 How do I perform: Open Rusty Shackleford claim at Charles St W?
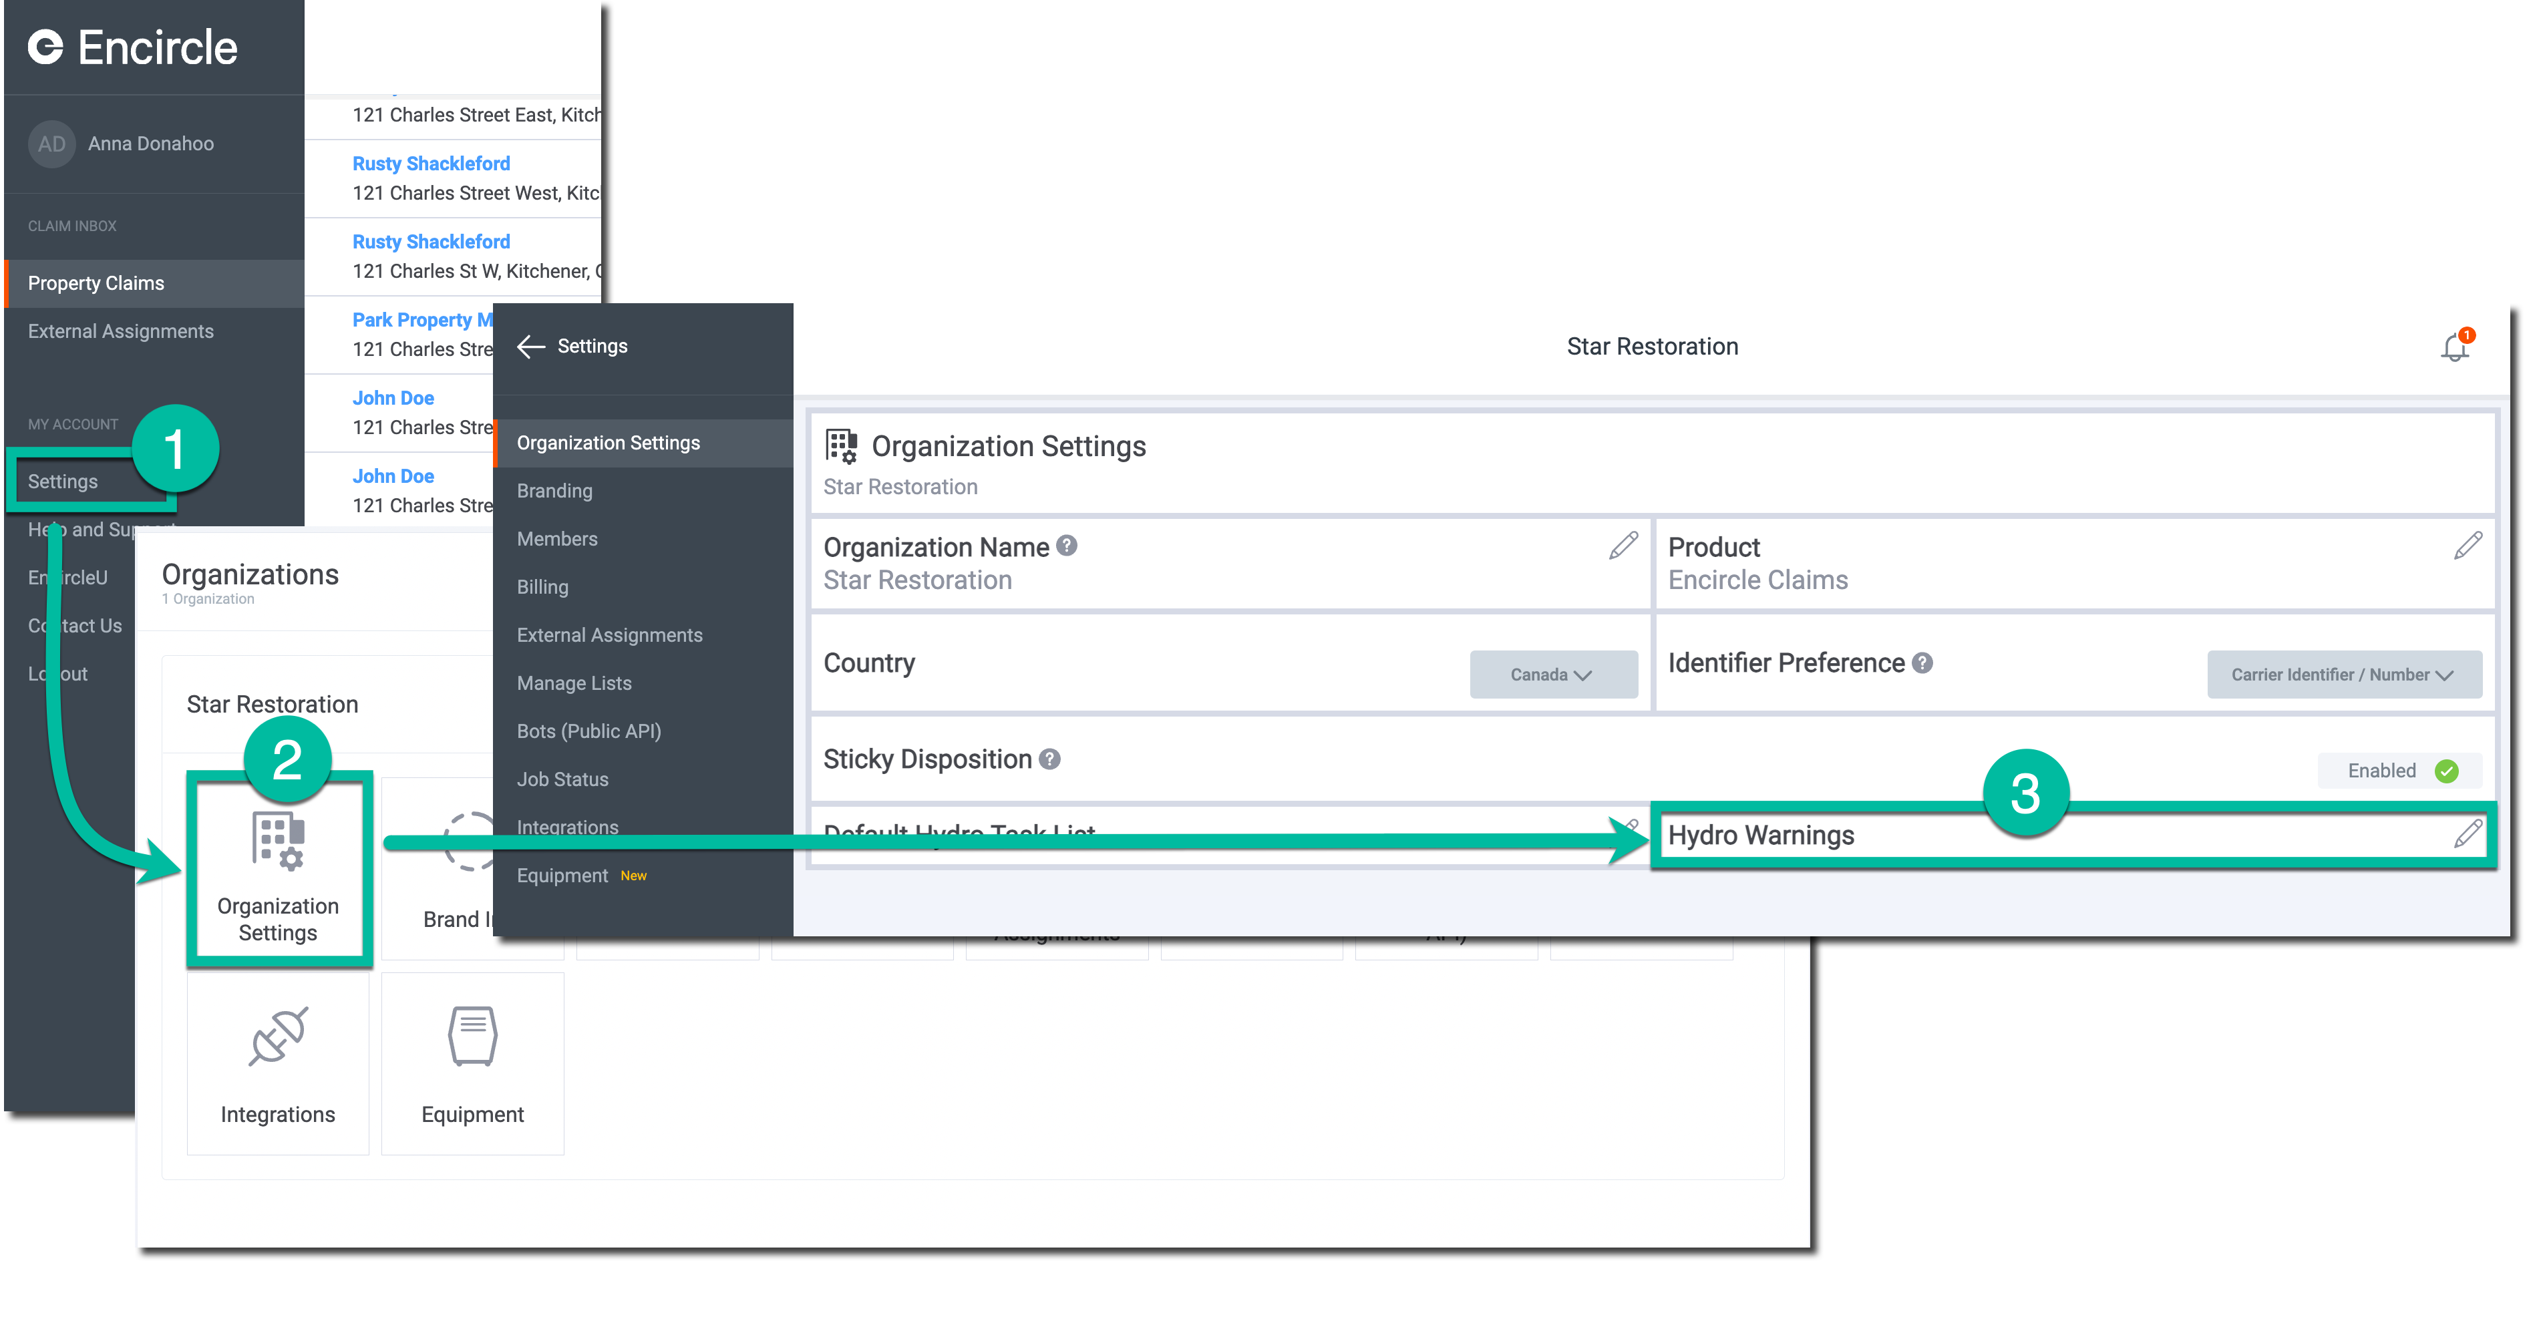[x=431, y=242]
